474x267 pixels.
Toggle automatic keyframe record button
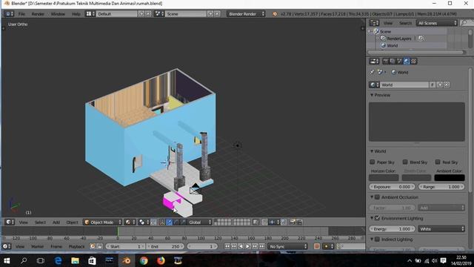pyautogui.click(x=316, y=246)
